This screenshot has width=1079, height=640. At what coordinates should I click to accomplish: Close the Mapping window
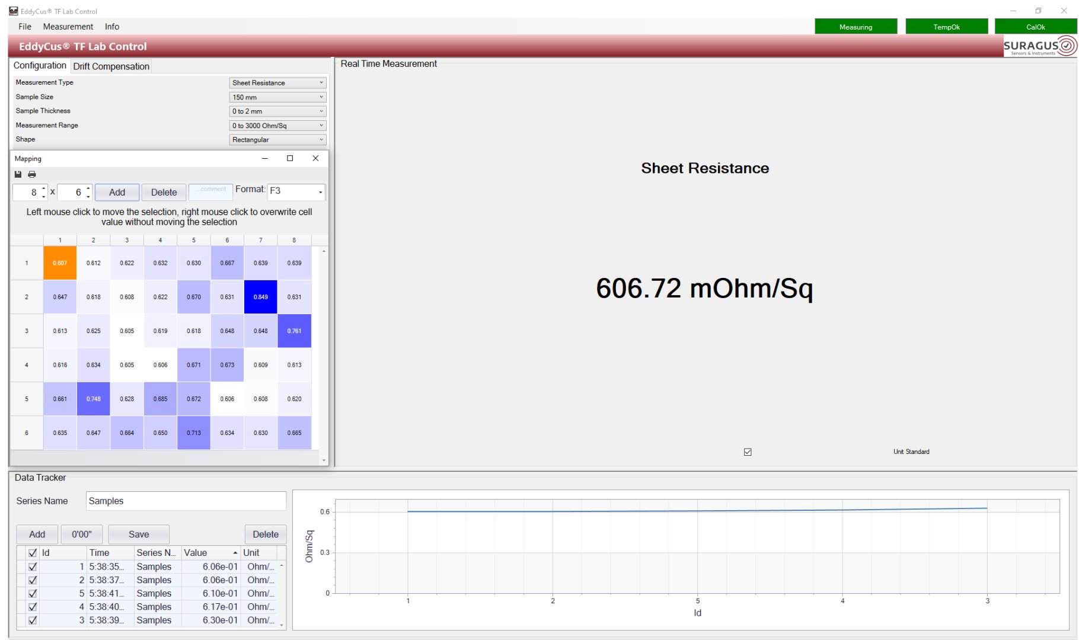(315, 158)
